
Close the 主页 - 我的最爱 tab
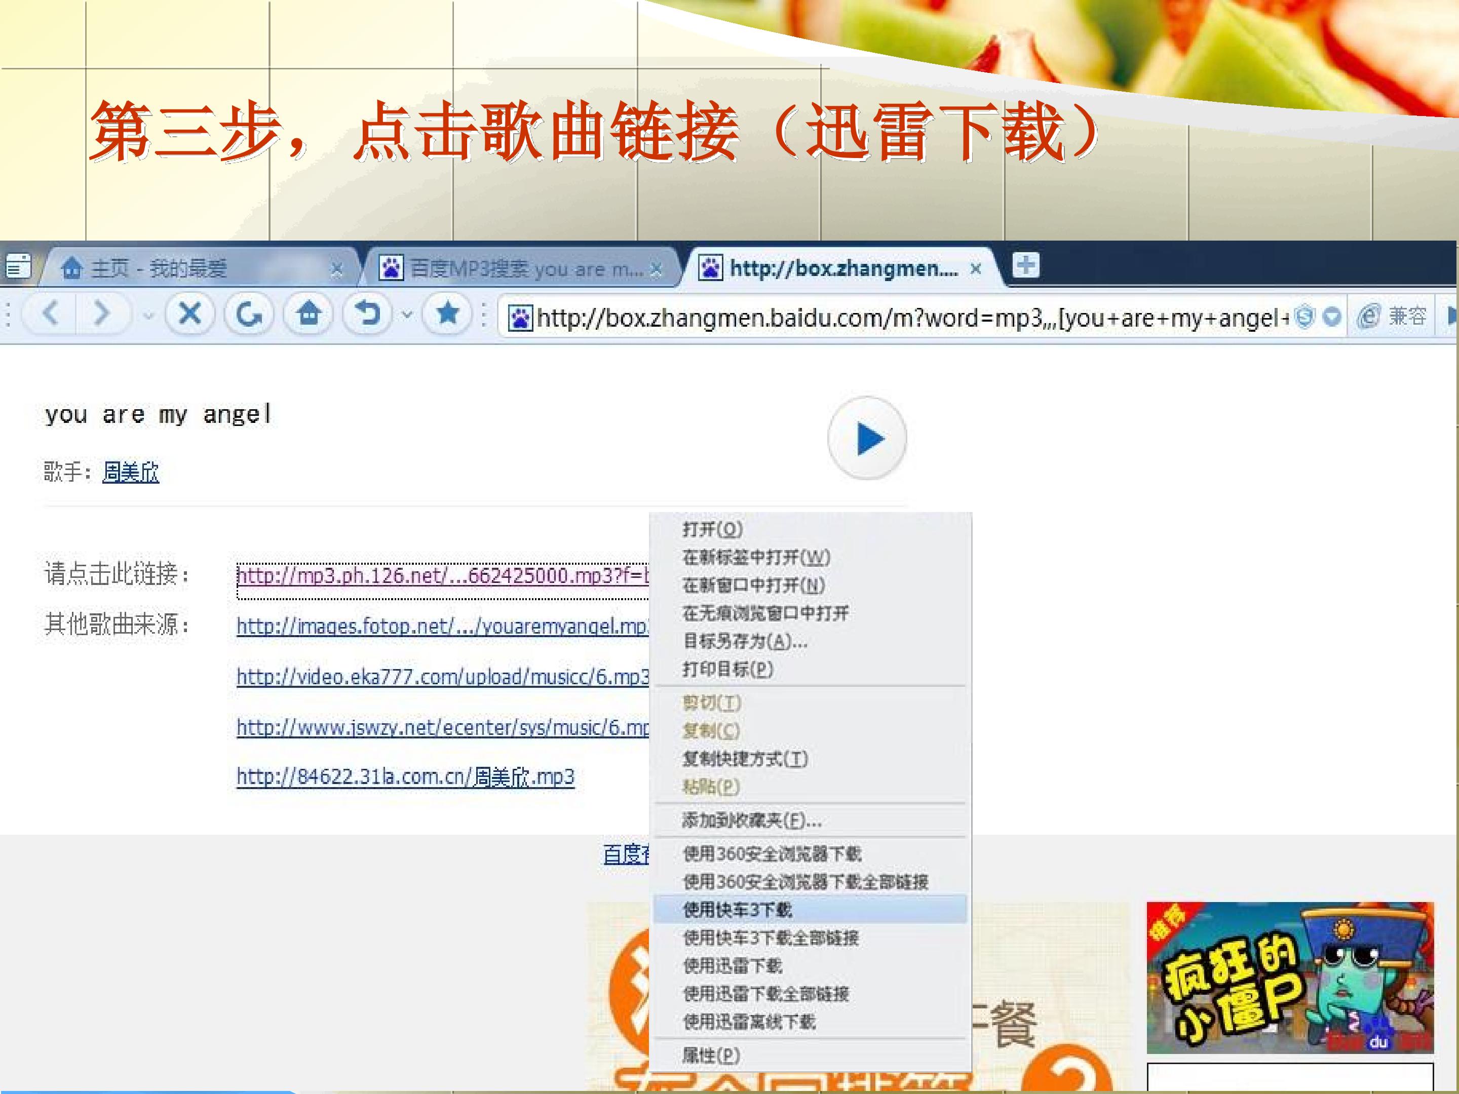pos(337,269)
